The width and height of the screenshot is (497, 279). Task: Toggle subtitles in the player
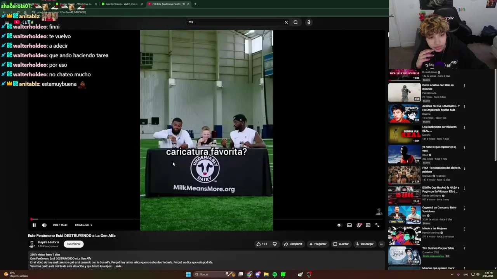[349, 225]
